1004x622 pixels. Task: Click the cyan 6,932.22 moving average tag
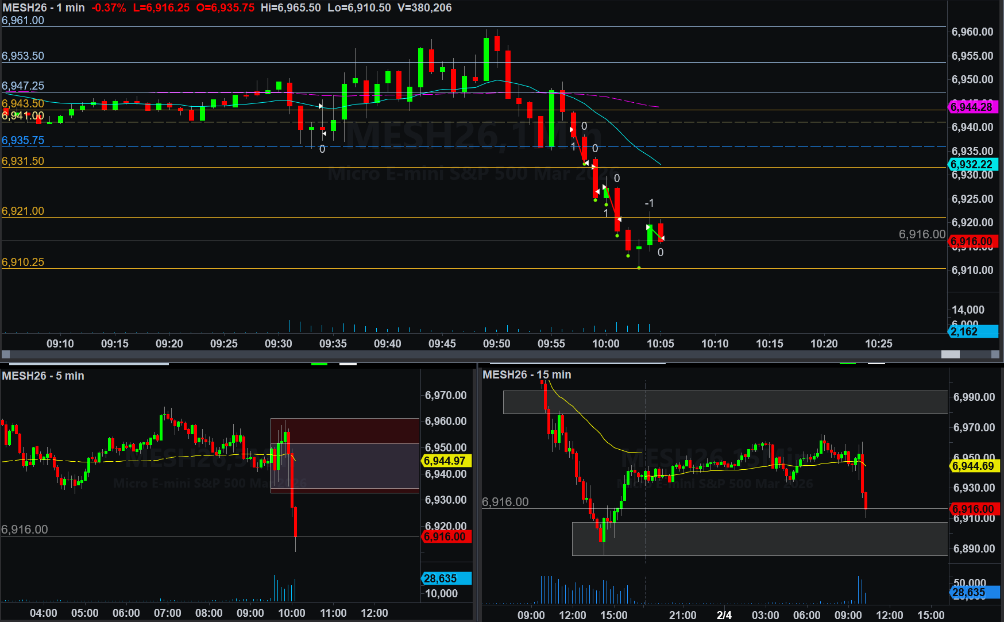pyautogui.click(x=972, y=164)
